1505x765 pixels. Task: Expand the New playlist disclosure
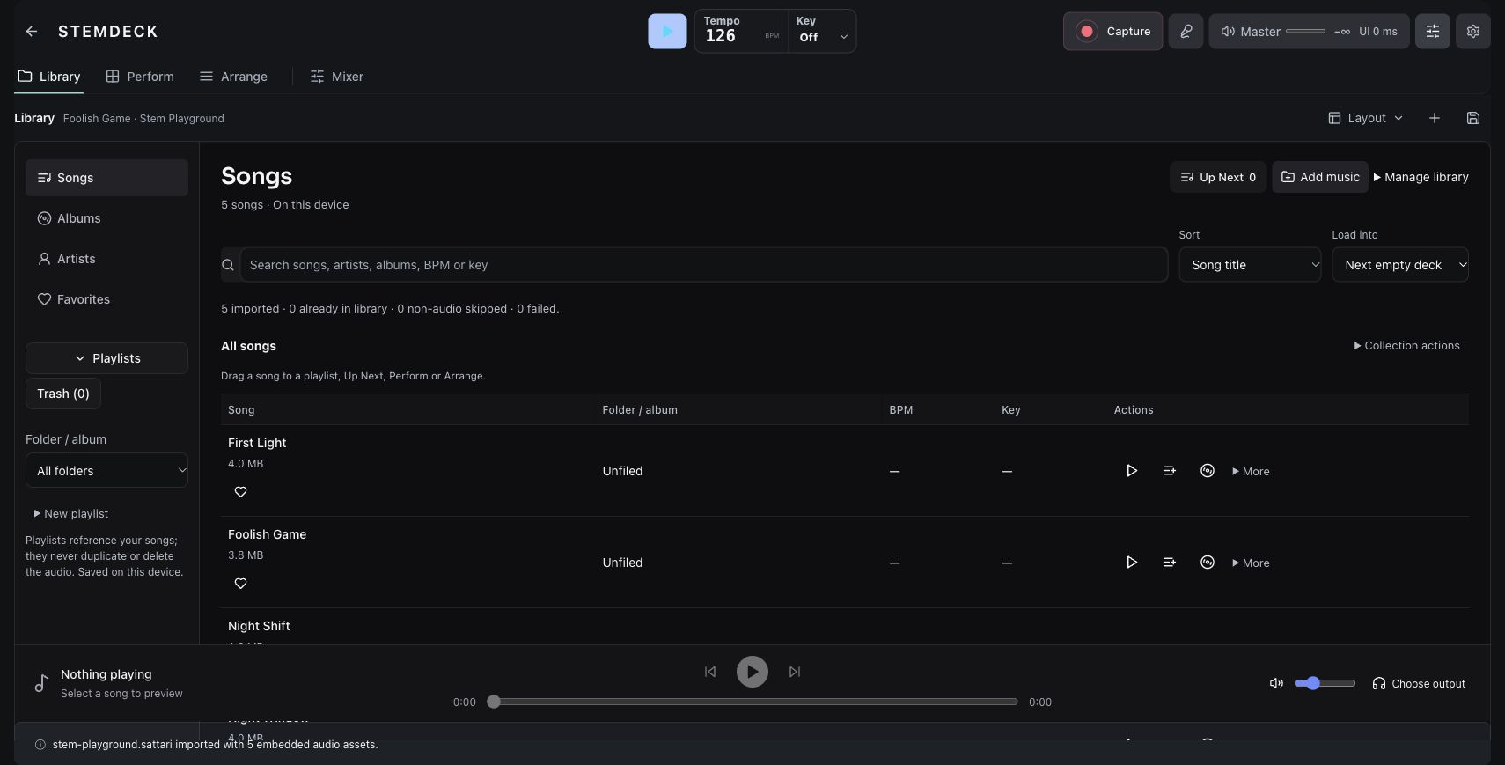(x=71, y=513)
